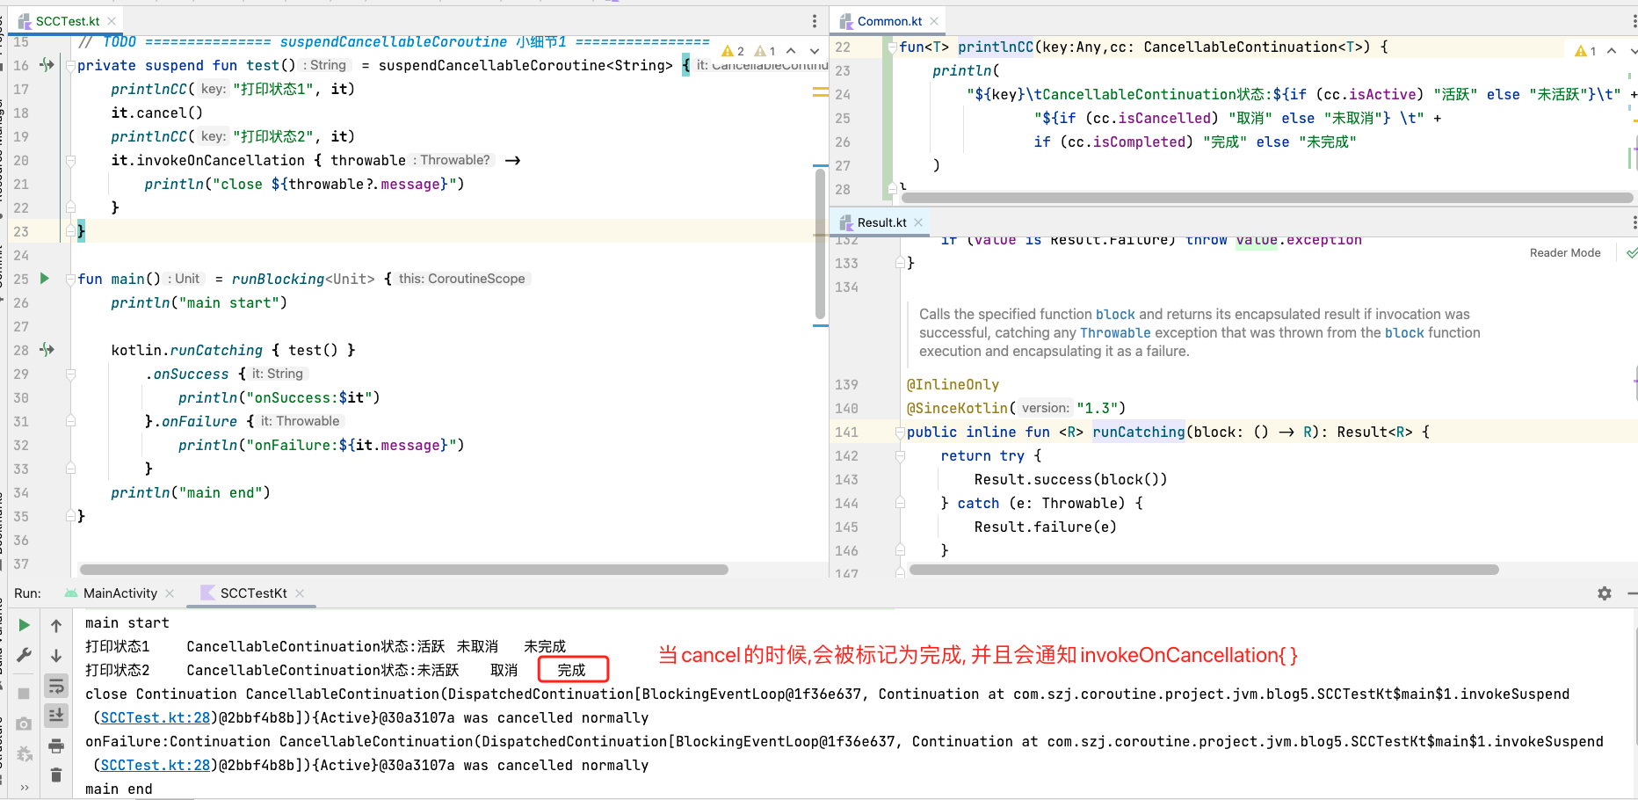Click suspend call gutter icon on line 28
The height and width of the screenshot is (800, 1638).
(47, 349)
